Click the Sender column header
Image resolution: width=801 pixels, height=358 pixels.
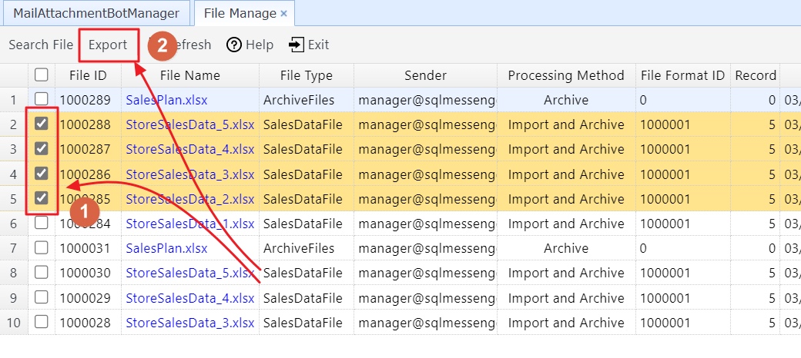[x=425, y=75]
